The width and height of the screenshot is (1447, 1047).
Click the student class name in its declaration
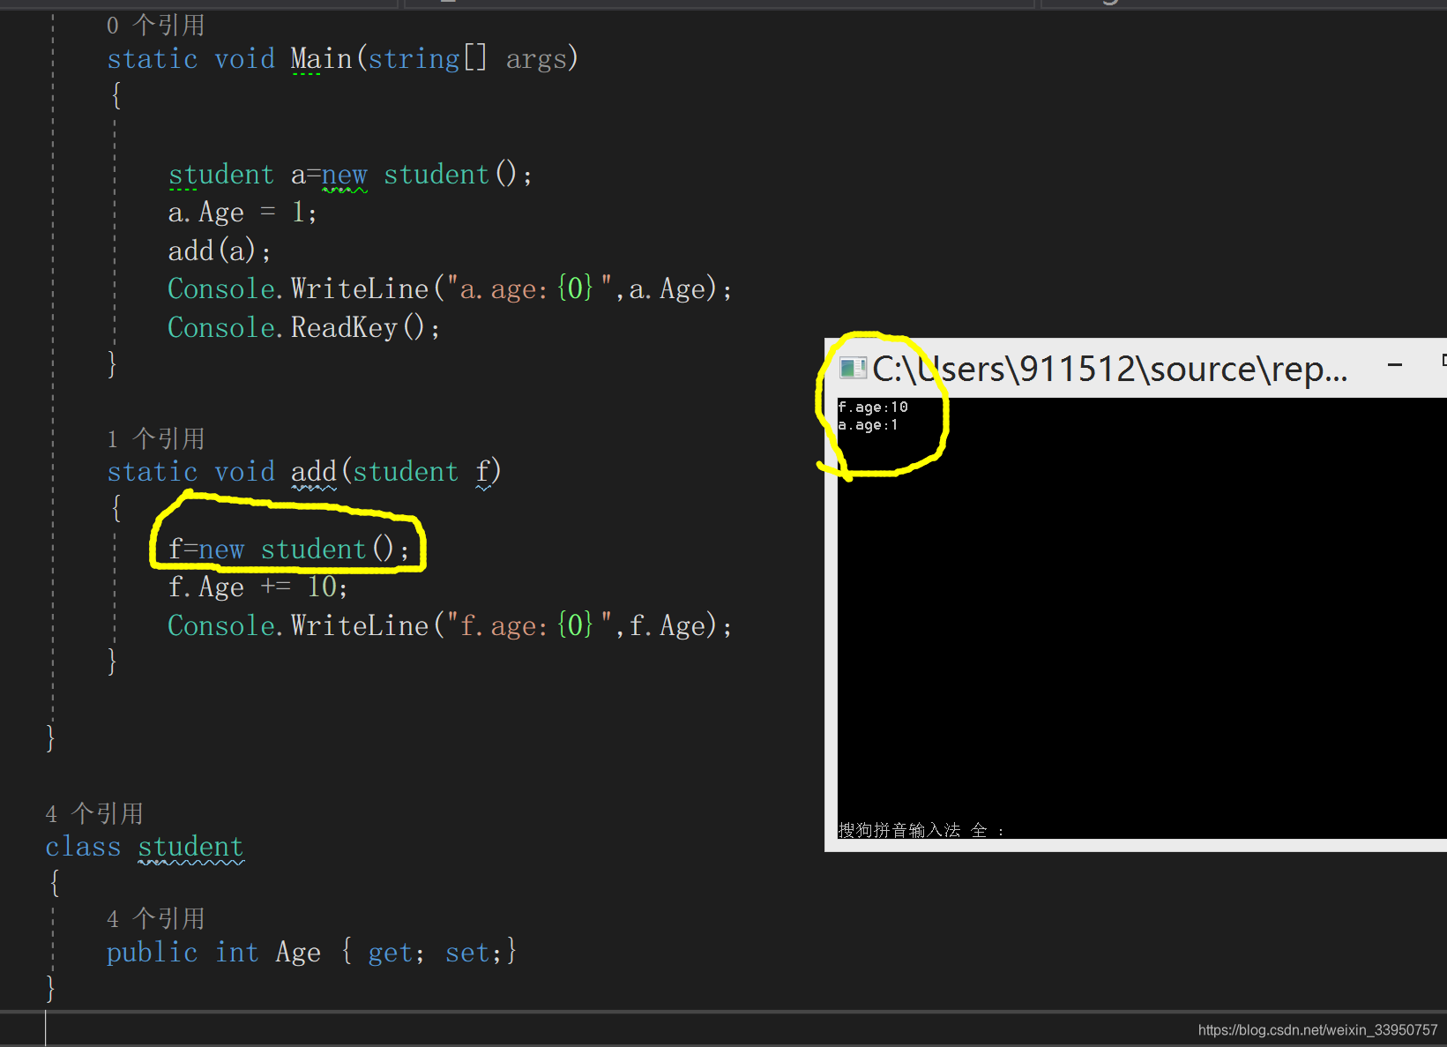190,847
